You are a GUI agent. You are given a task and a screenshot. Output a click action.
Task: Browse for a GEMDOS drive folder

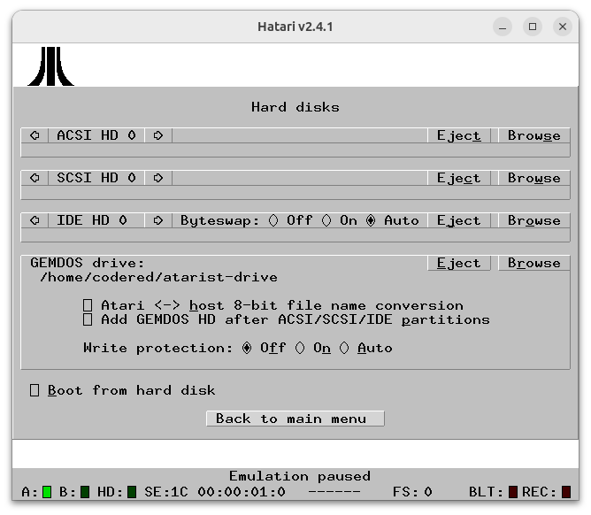[x=534, y=263]
